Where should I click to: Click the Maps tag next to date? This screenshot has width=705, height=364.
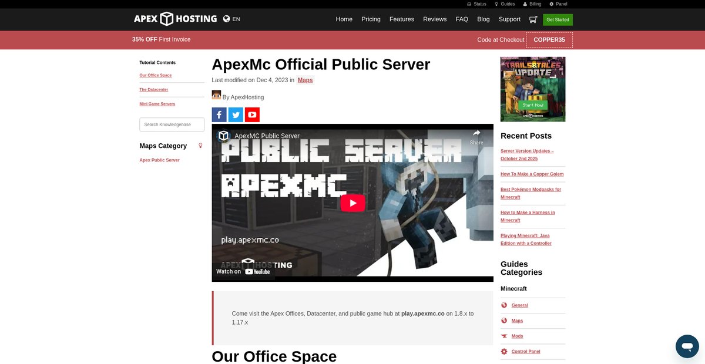(x=305, y=80)
